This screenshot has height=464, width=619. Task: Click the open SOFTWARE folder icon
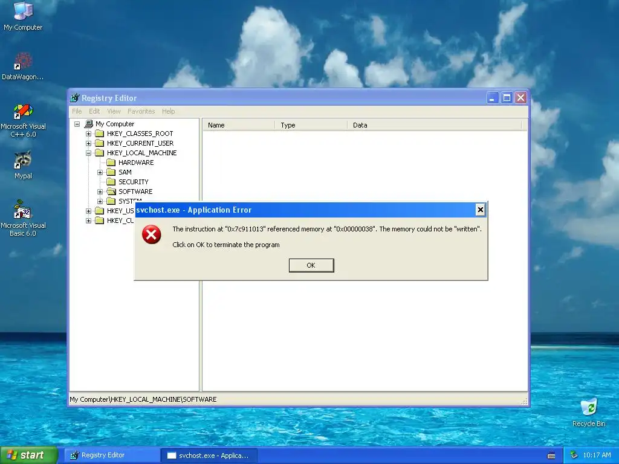click(111, 192)
